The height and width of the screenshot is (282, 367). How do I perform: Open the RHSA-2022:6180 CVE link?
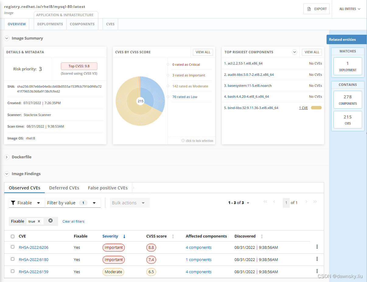point(33,260)
